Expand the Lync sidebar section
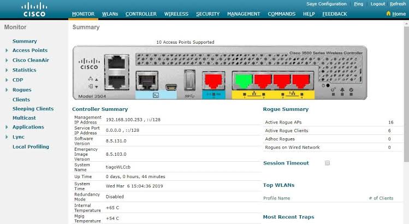Screen dimensions: 409x224 7,137
